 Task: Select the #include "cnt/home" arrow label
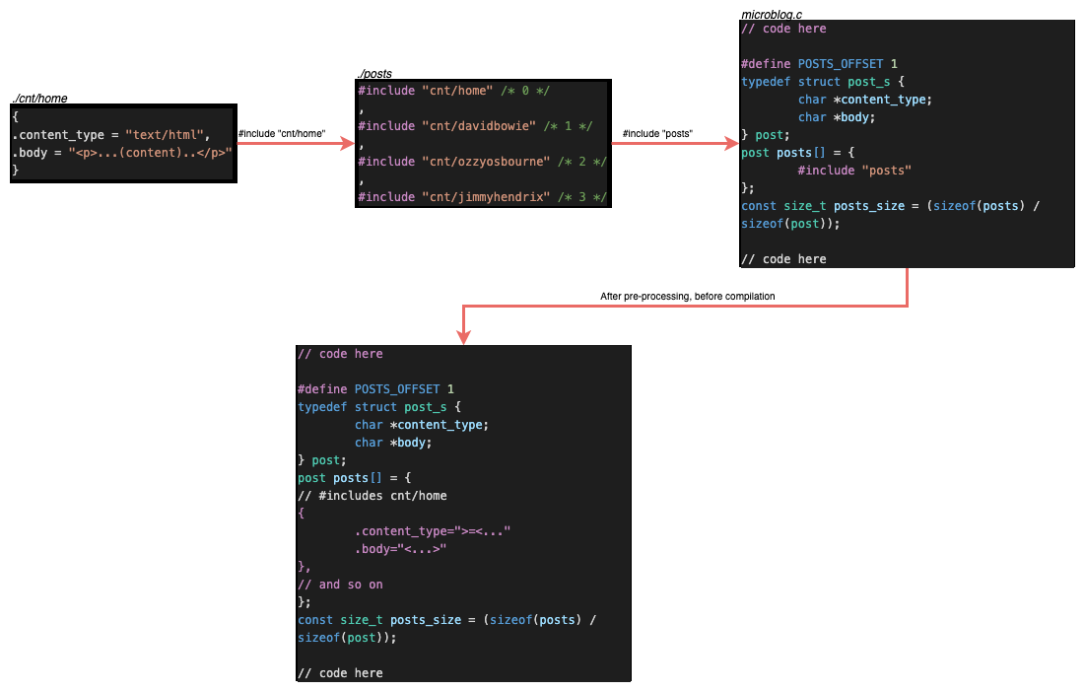tap(282, 133)
